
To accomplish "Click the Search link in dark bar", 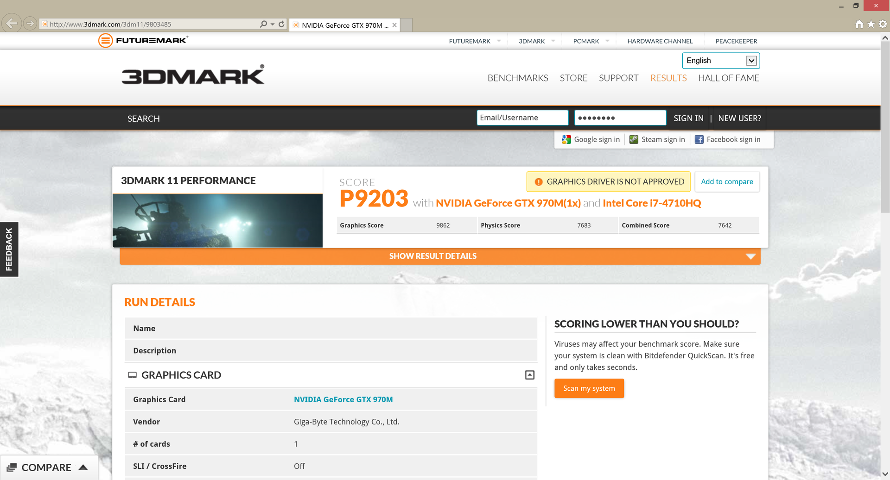I will coord(144,118).
